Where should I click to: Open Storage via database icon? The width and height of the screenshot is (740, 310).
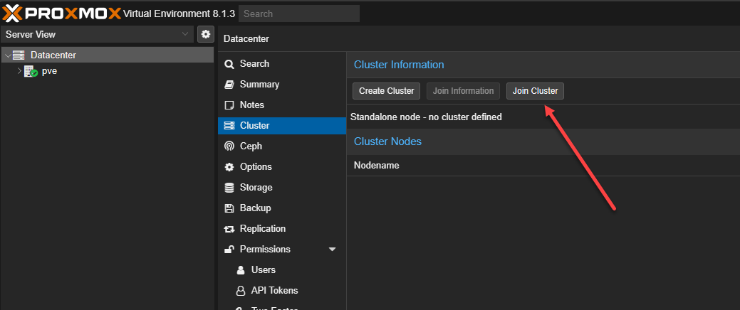pyautogui.click(x=229, y=188)
